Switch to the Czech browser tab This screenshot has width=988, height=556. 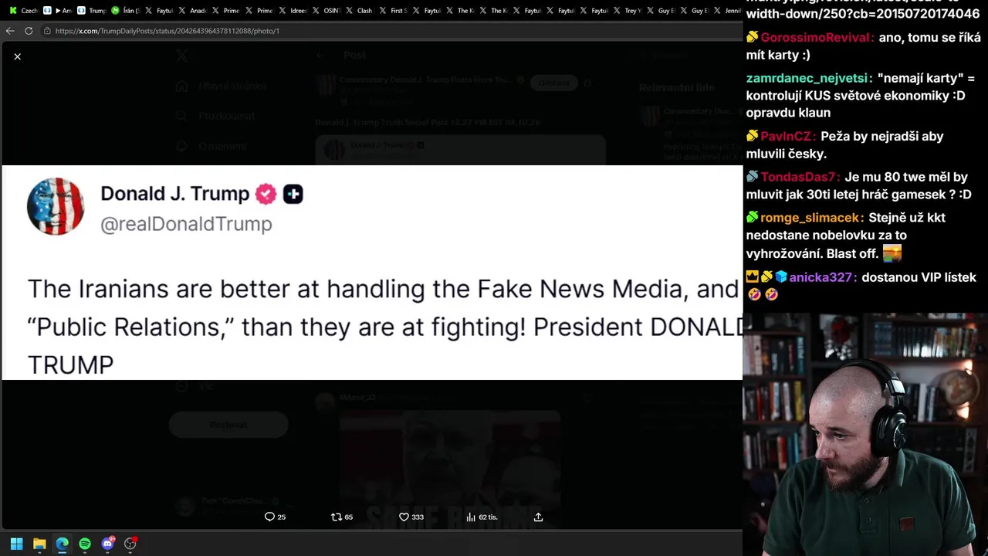pos(23,10)
